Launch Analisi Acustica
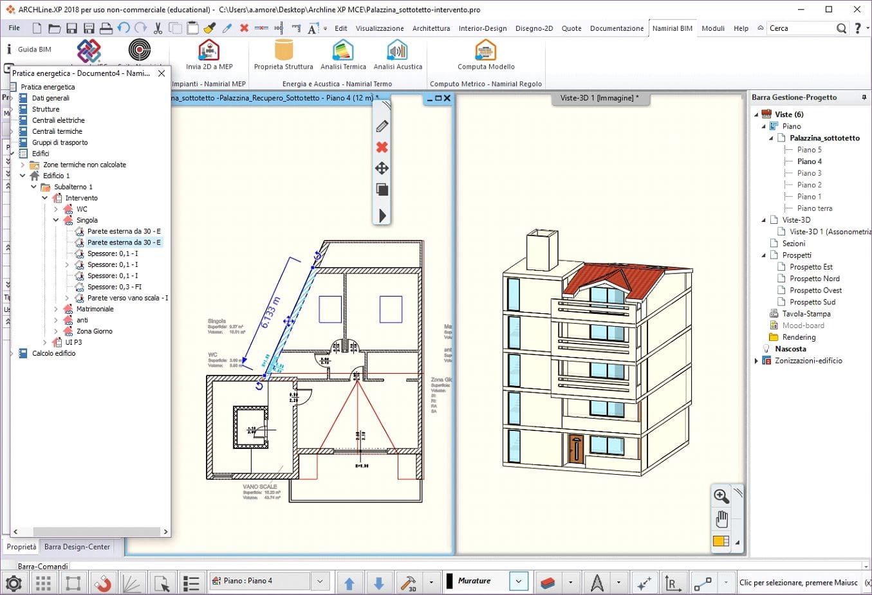The width and height of the screenshot is (872, 595). point(398,55)
